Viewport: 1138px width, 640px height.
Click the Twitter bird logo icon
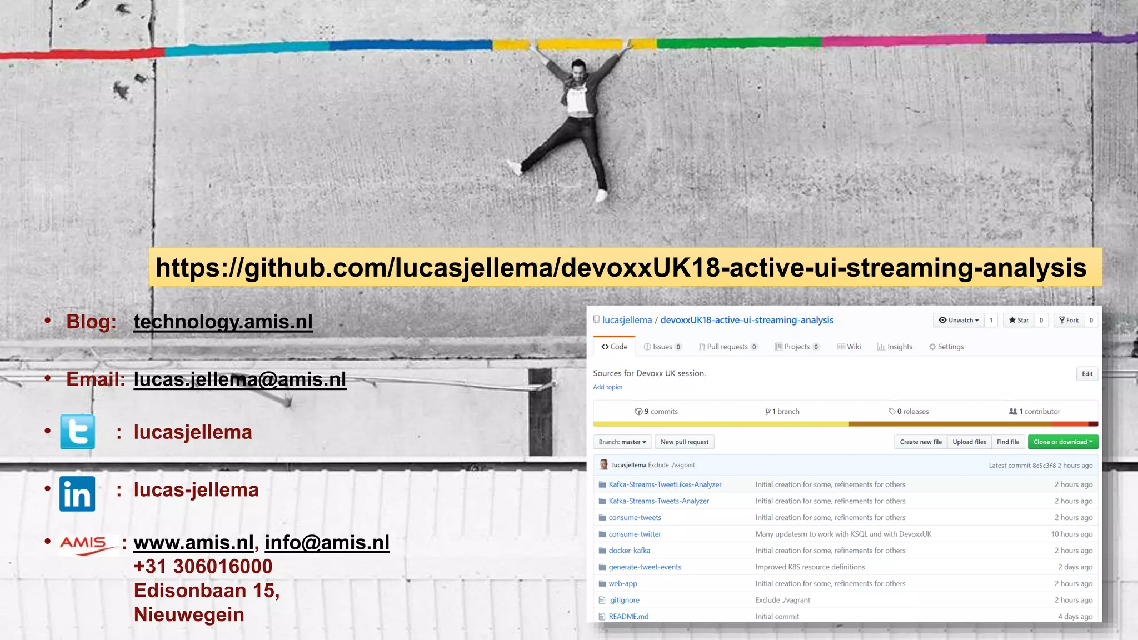click(x=77, y=432)
